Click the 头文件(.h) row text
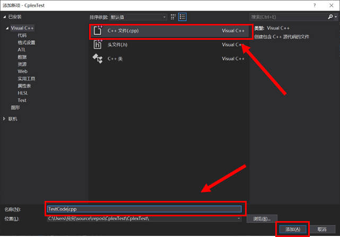The width and height of the screenshot is (340, 237). [118, 45]
